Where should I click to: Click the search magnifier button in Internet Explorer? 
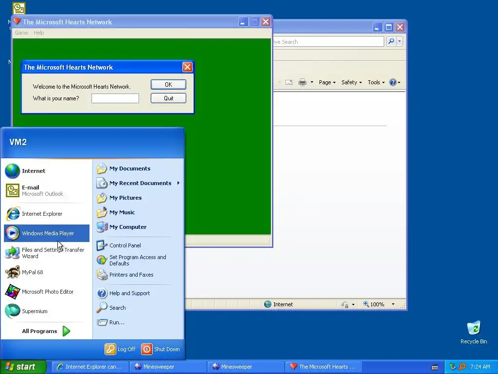[391, 41]
